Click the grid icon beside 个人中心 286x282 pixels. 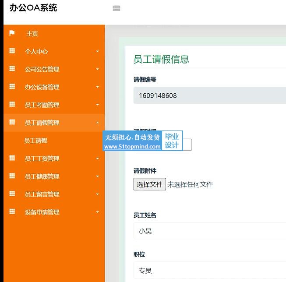[x=12, y=51]
